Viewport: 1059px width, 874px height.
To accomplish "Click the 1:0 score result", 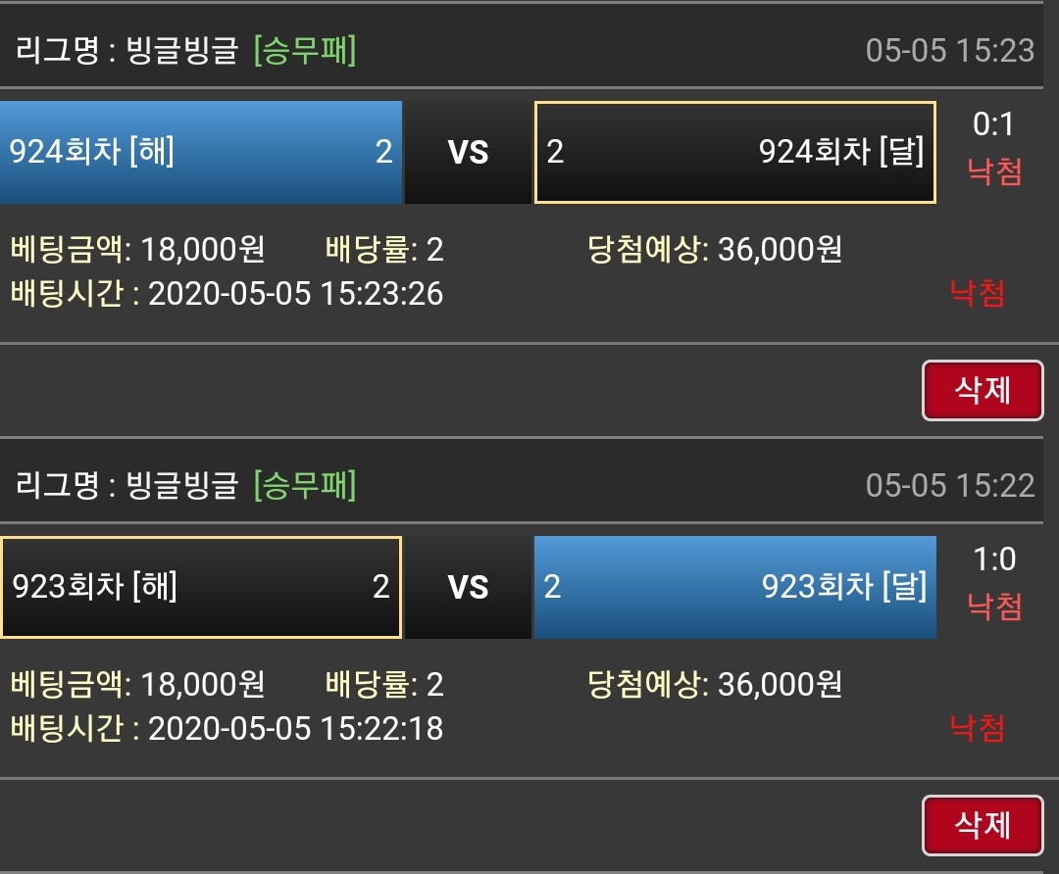I will tap(993, 559).
